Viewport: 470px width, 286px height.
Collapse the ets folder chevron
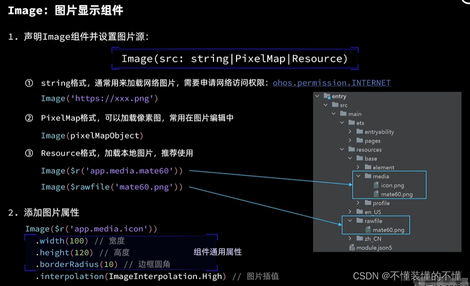tap(342, 123)
